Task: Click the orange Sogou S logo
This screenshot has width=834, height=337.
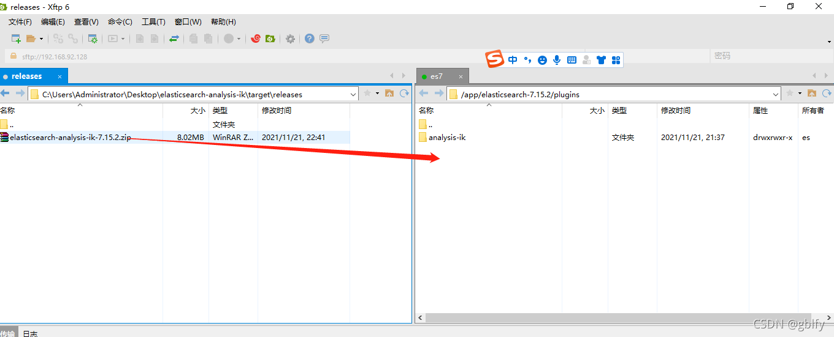Action: [495, 59]
